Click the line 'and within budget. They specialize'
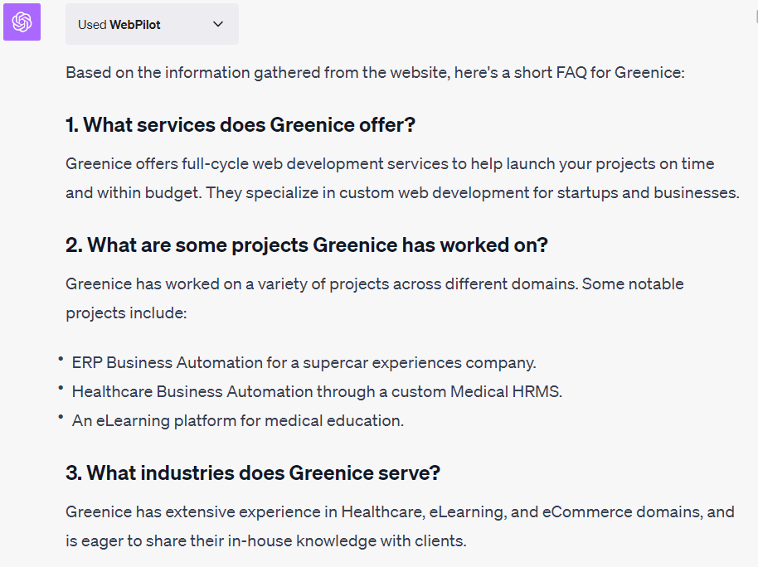This screenshot has height=567, width=758. [x=402, y=193]
